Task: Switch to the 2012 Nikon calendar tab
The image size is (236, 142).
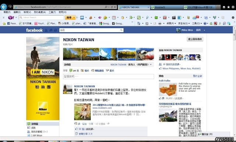Action: click(x=199, y=7)
